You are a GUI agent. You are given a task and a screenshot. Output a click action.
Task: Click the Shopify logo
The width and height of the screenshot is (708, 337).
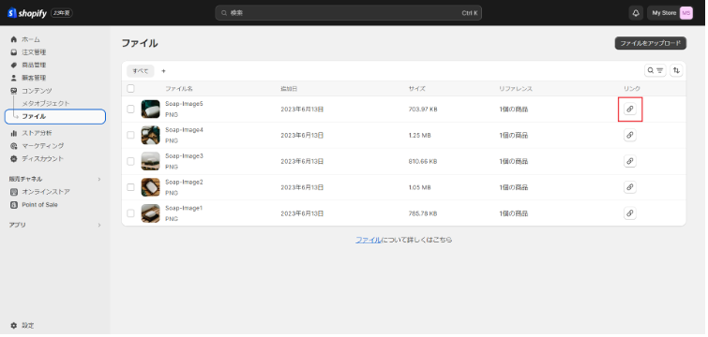point(27,13)
